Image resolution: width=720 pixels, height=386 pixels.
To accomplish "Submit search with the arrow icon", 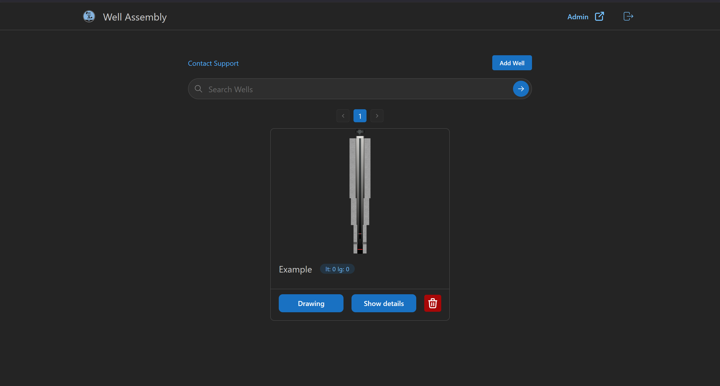I will click(520, 88).
